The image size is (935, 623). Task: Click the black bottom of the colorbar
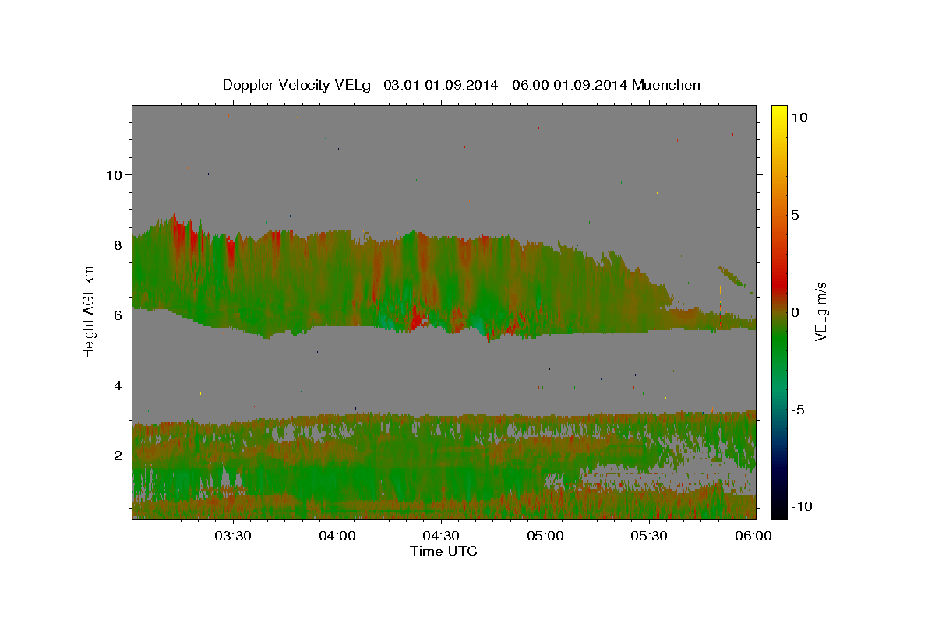[x=778, y=512]
